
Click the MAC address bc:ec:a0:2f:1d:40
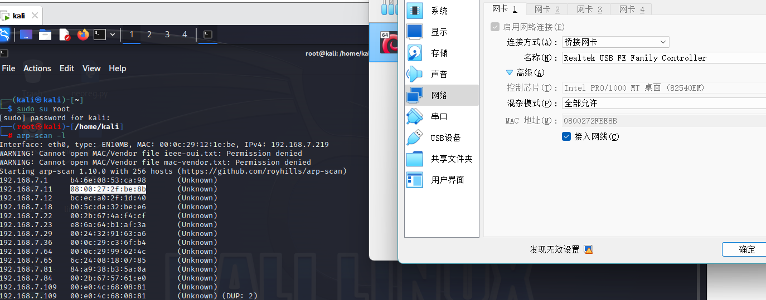pyautogui.click(x=108, y=198)
